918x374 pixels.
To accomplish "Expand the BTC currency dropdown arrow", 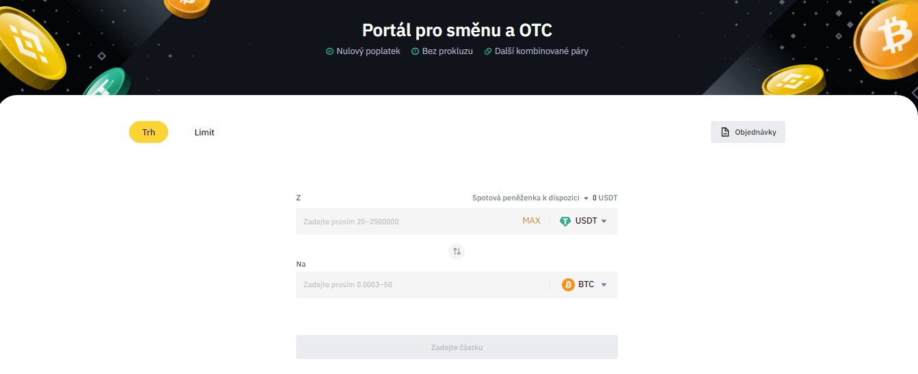I will pos(604,284).
